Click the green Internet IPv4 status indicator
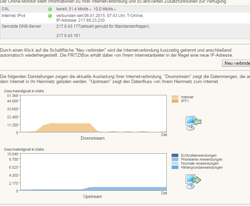This screenshot has width=250, height=206. (50, 16)
